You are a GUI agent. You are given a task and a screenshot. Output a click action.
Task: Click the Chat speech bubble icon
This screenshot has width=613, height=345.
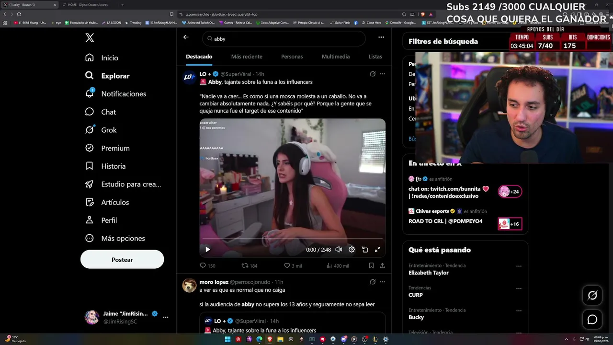pos(90,112)
